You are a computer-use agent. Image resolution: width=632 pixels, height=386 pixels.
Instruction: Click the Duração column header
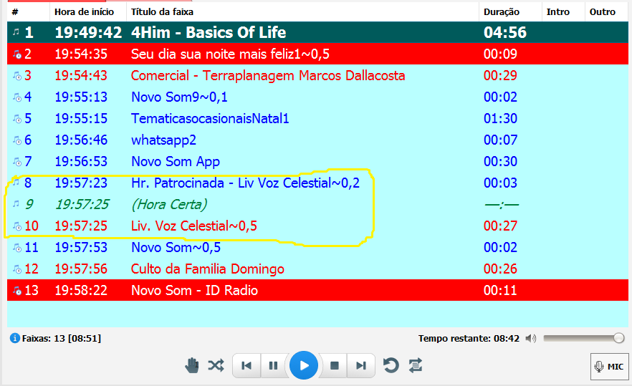(x=510, y=11)
